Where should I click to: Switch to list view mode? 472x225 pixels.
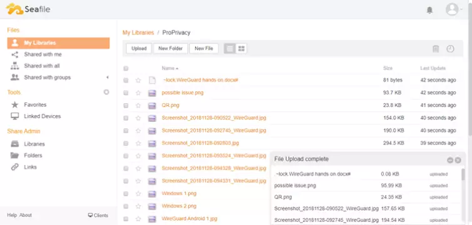229,48
